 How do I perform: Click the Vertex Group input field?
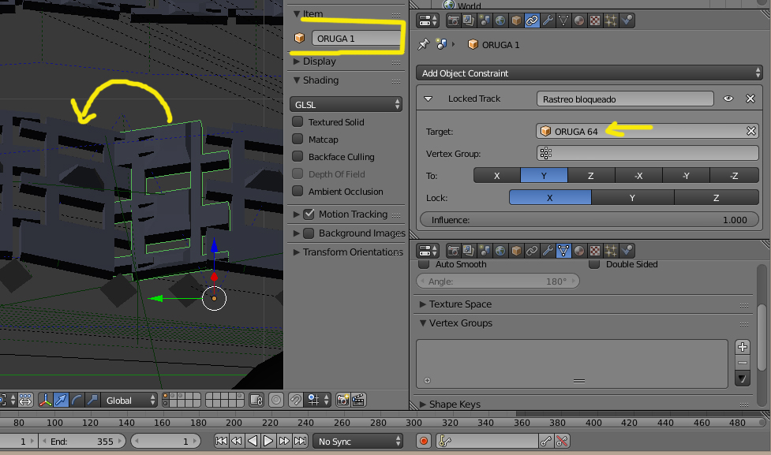(x=648, y=153)
